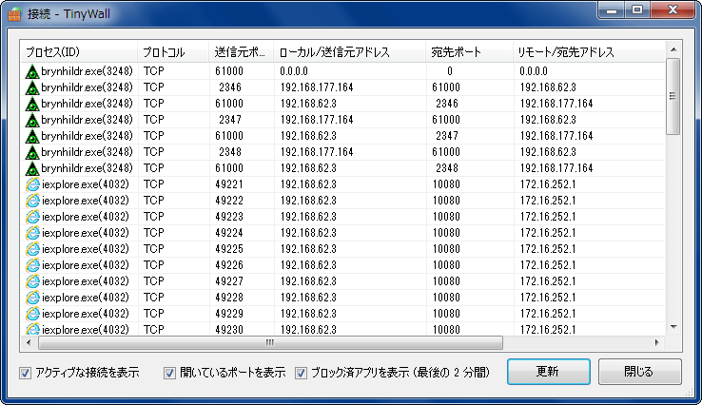702x405 pixels.
Task: Maximize the TinyWall connections window
Action: 637,10
